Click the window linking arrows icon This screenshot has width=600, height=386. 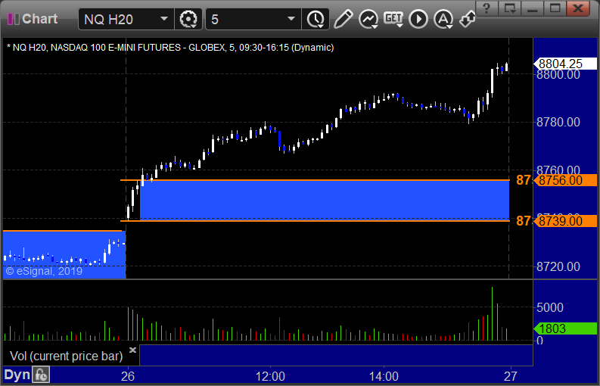(x=468, y=19)
